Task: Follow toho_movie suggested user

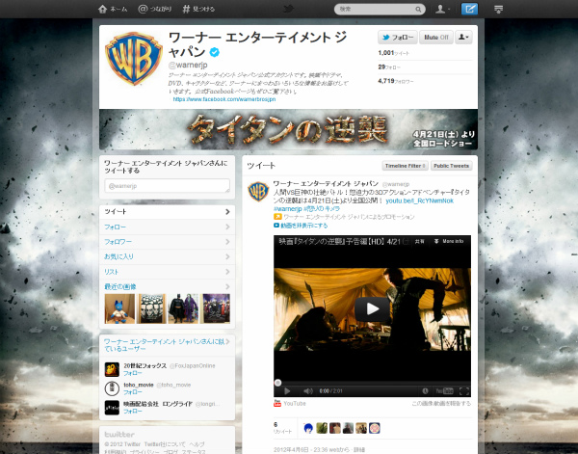Action: tap(133, 392)
